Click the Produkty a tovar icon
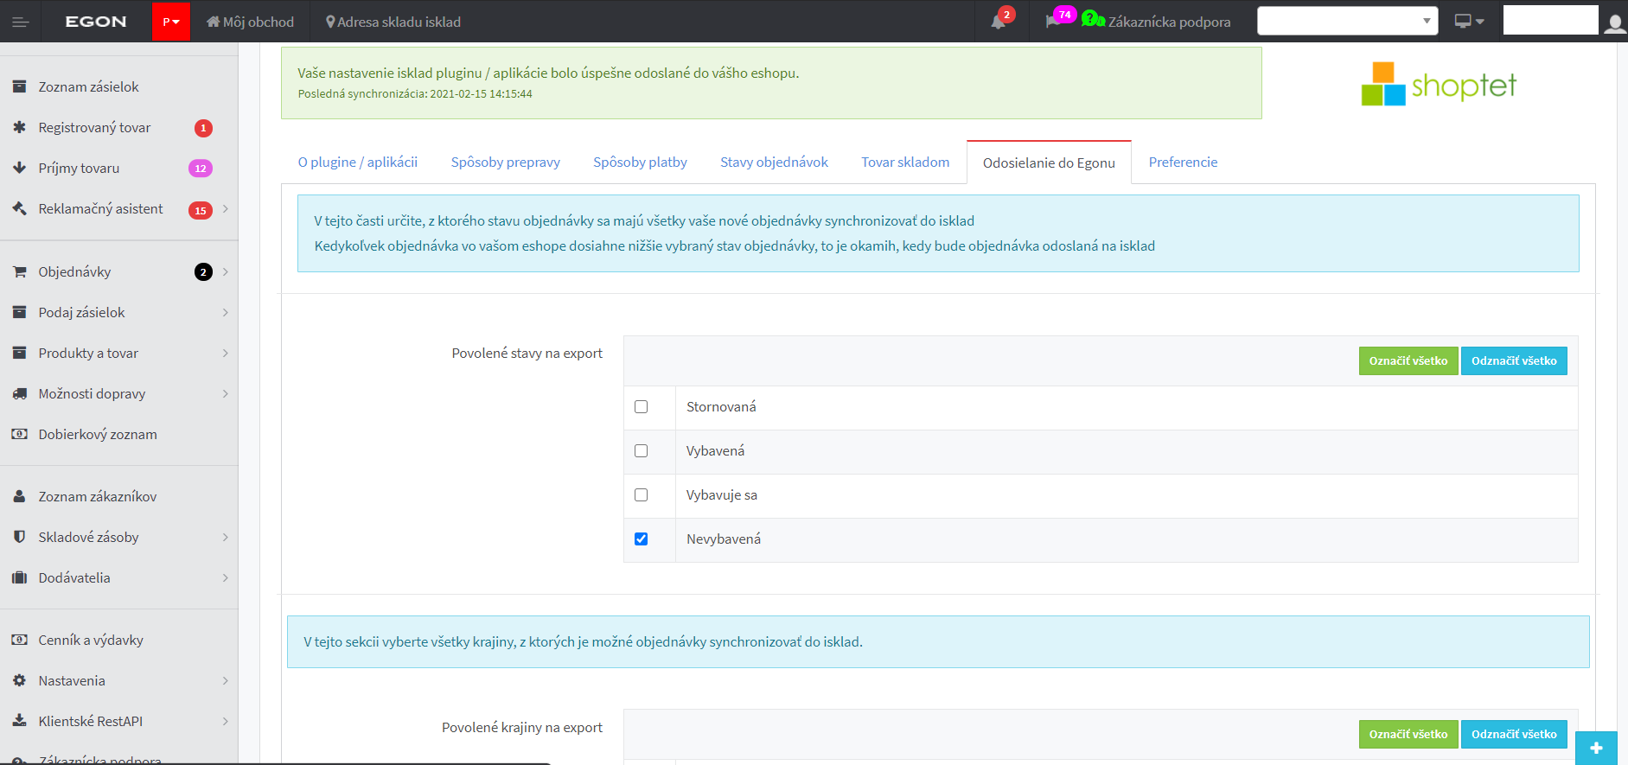This screenshot has width=1628, height=765. (19, 353)
